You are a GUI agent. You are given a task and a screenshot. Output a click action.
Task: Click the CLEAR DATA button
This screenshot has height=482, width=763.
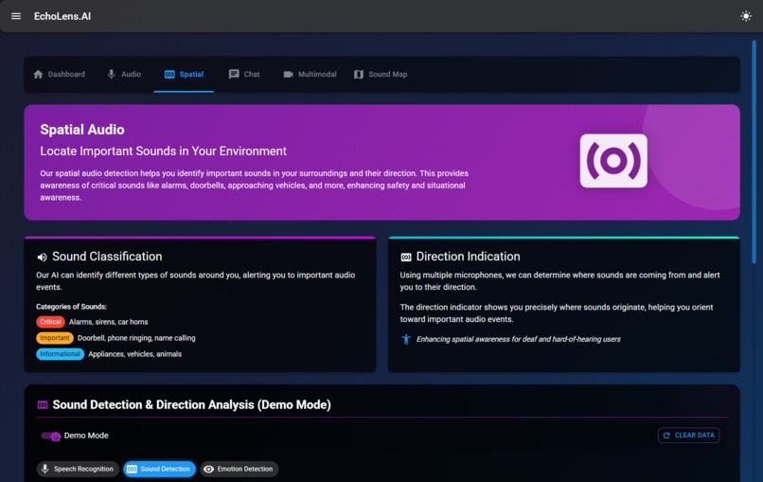688,436
